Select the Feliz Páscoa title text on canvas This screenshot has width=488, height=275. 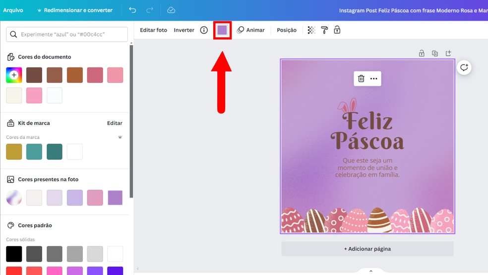coord(367,131)
